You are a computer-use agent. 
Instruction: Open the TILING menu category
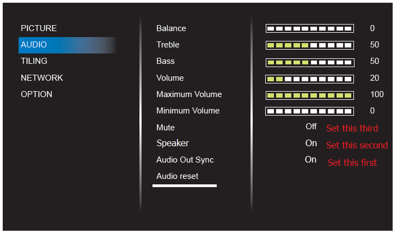click(34, 61)
